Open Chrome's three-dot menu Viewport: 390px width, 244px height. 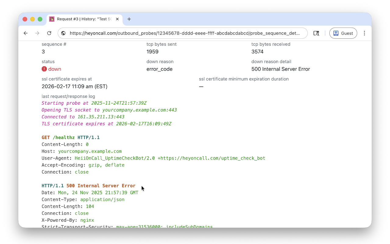364,33
